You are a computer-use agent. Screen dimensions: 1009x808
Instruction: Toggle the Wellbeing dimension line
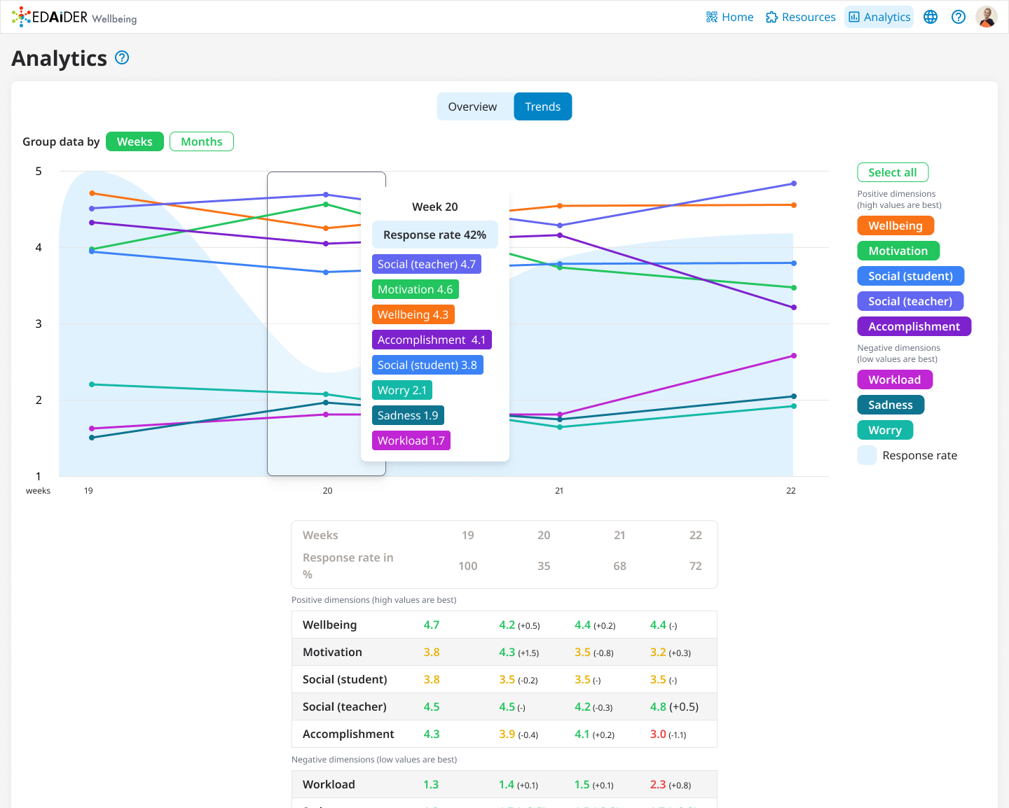pyautogui.click(x=895, y=225)
